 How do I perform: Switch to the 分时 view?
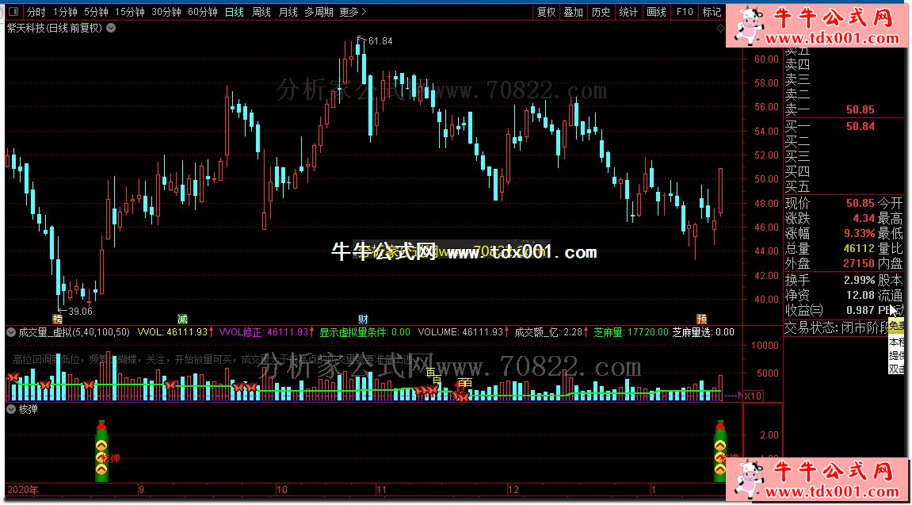click(36, 12)
